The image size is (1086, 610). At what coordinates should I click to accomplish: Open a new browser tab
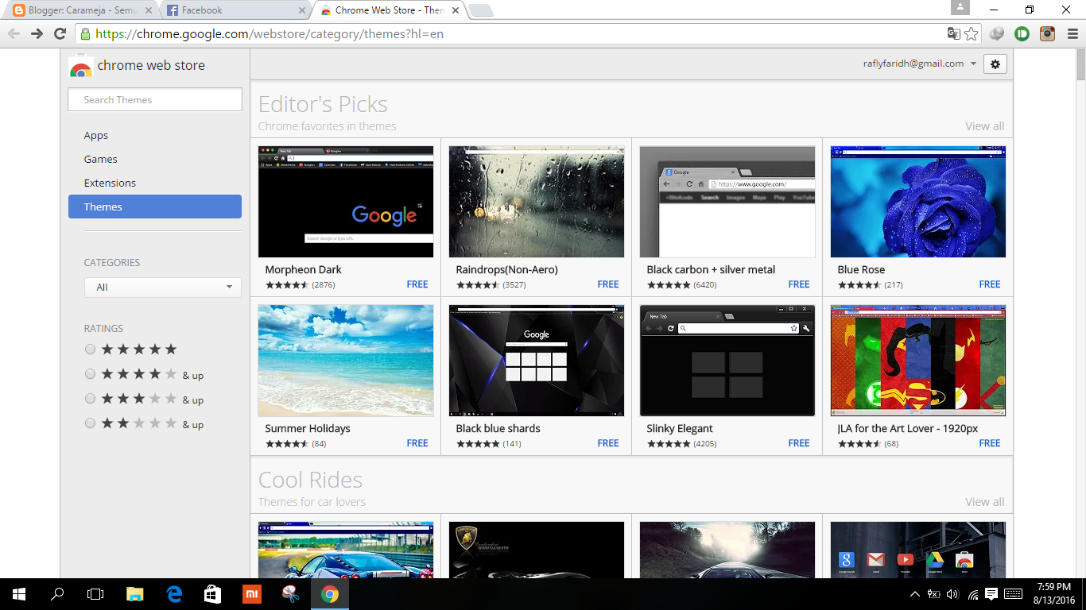click(481, 10)
